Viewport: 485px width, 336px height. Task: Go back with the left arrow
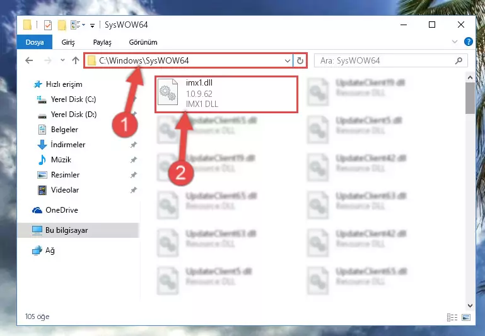click(29, 60)
